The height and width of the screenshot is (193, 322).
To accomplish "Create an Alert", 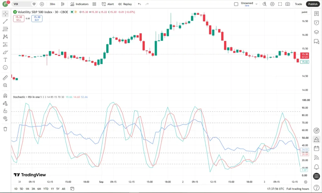I will [x=108, y=4].
